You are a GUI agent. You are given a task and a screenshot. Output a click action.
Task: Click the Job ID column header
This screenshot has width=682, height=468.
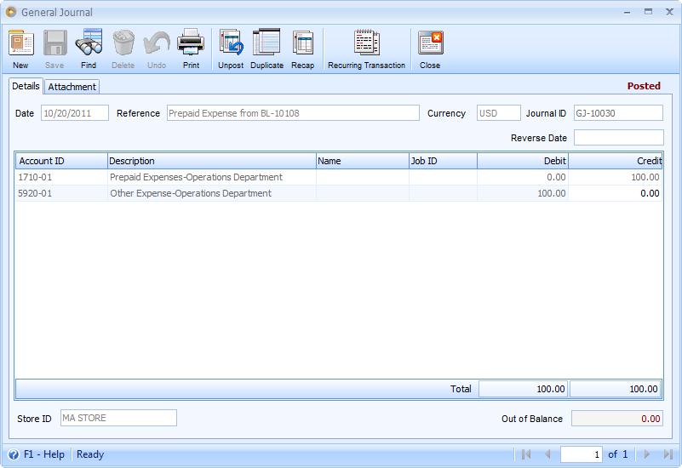[444, 161]
